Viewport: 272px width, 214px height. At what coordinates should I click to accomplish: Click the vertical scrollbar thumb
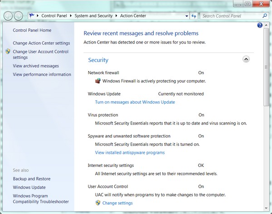266,67
